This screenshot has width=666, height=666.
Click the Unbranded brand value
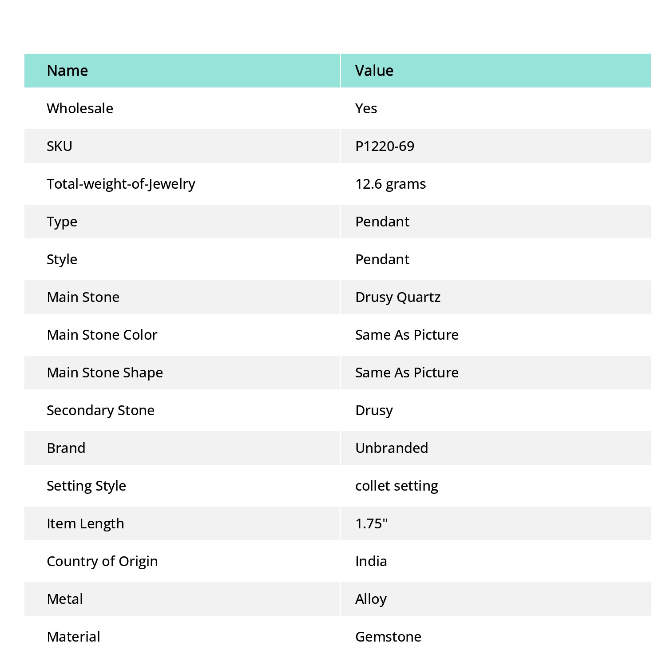click(x=392, y=448)
